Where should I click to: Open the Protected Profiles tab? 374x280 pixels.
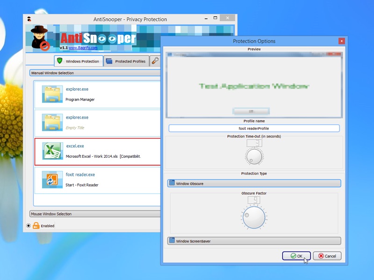pos(126,61)
